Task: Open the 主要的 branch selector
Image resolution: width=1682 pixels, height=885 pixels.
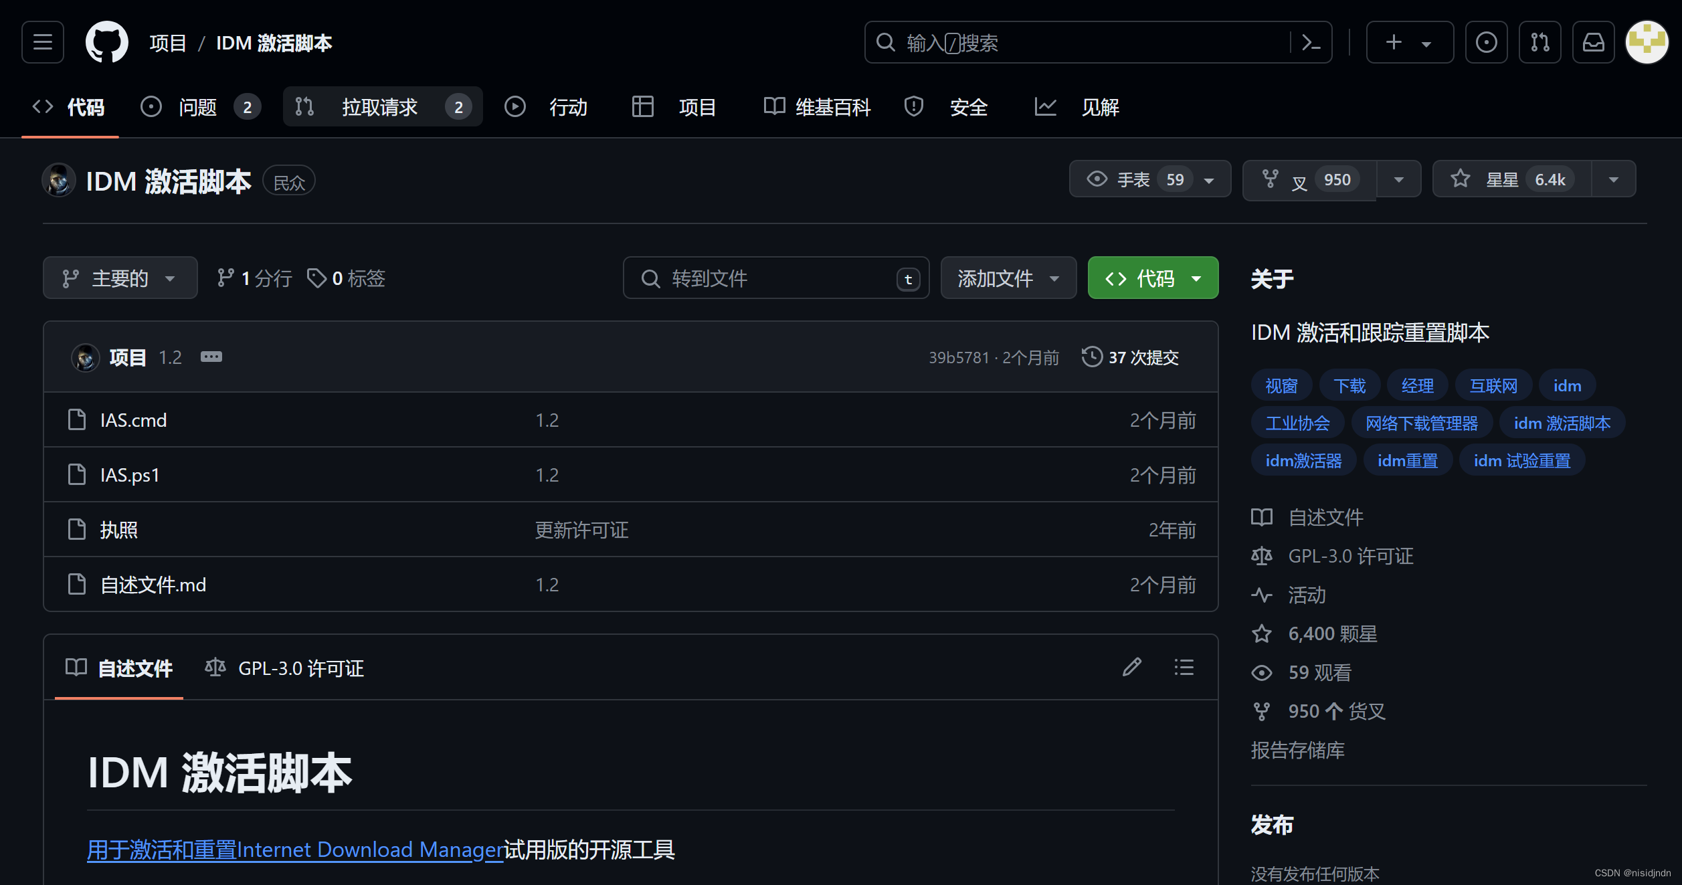Action: tap(120, 278)
